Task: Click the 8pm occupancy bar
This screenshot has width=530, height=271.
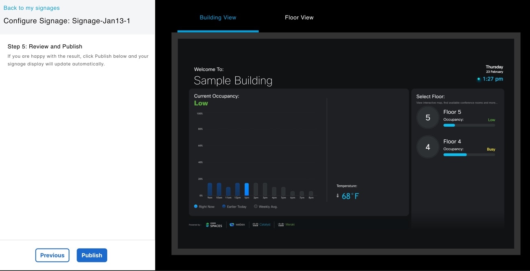Action: pos(311,193)
